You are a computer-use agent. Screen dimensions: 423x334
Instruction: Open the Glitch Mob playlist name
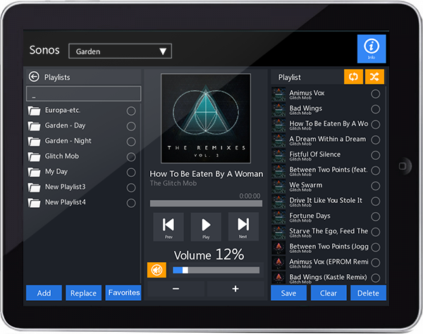62,156
